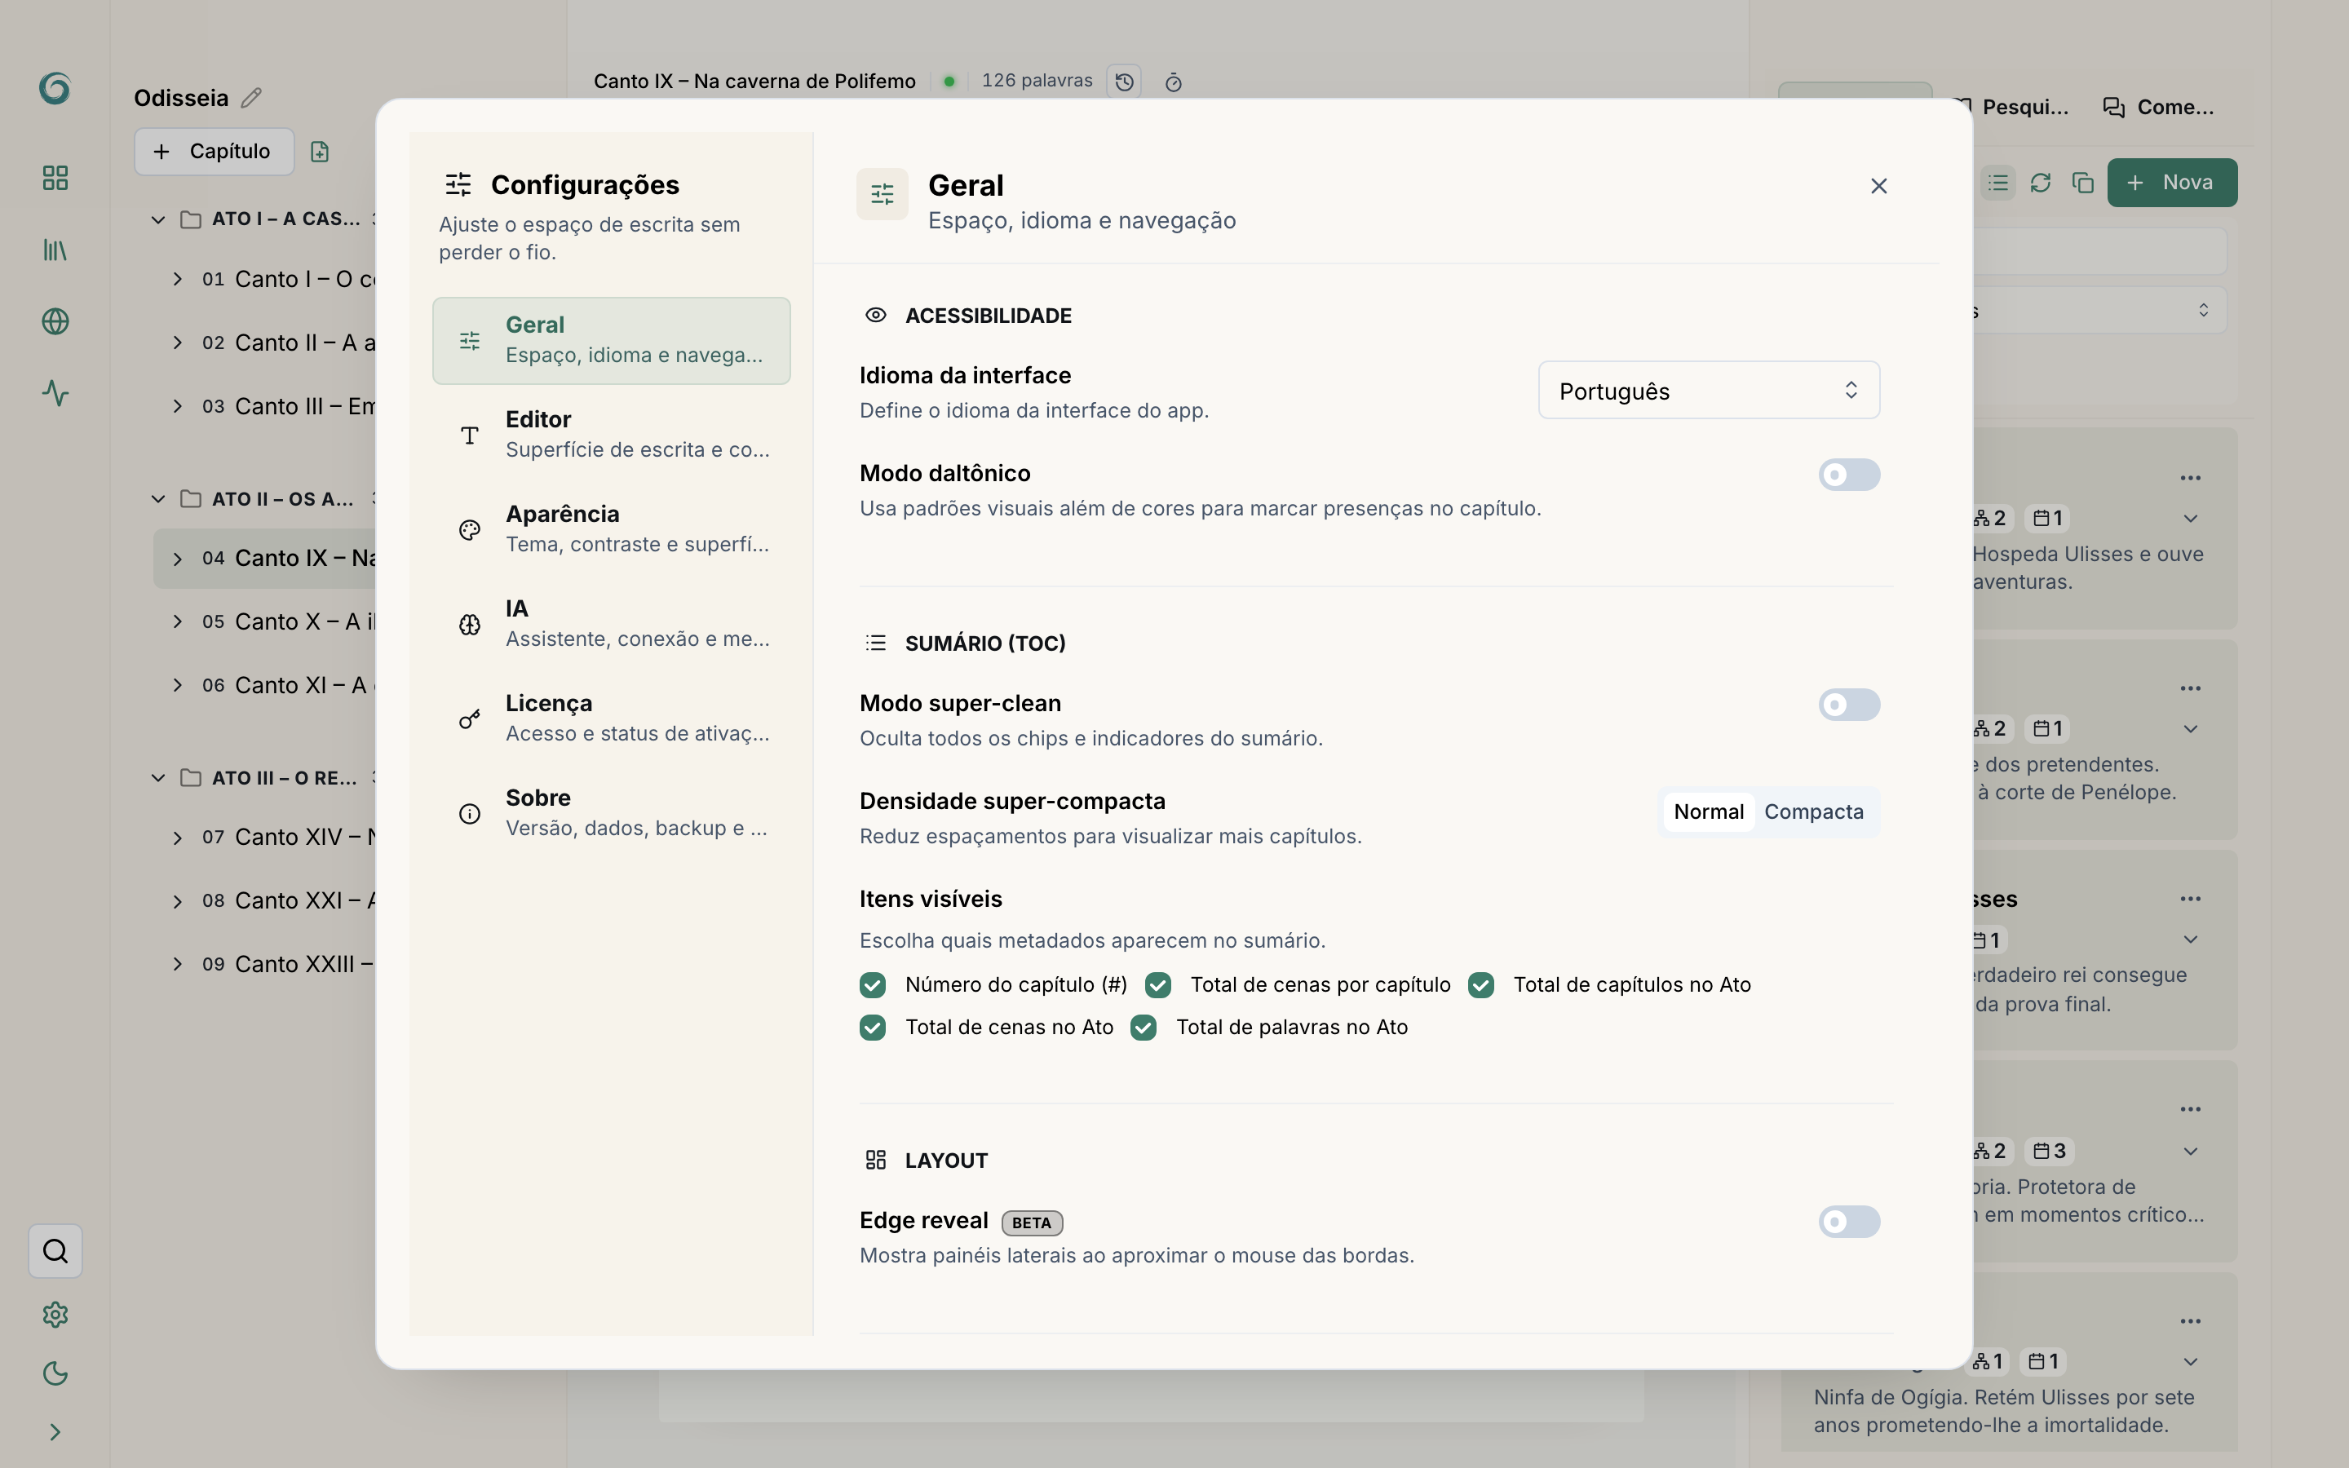2349x1468 pixels.
Task: Click the + Nova button
Action: [2172, 183]
